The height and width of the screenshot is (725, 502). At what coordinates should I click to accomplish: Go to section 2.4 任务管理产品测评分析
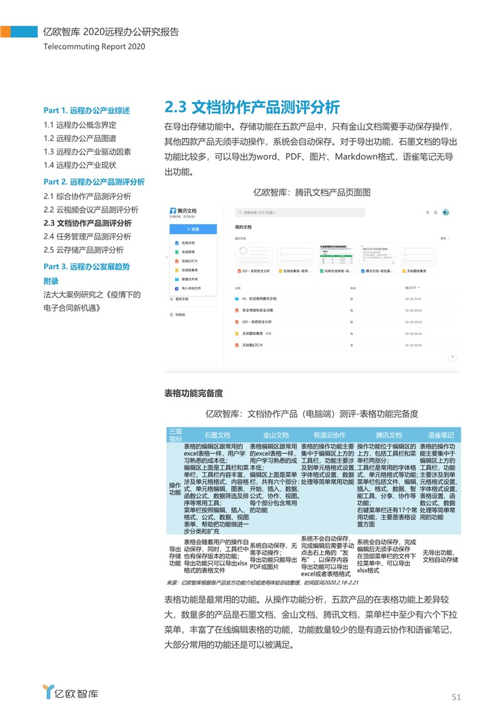(87, 237)
